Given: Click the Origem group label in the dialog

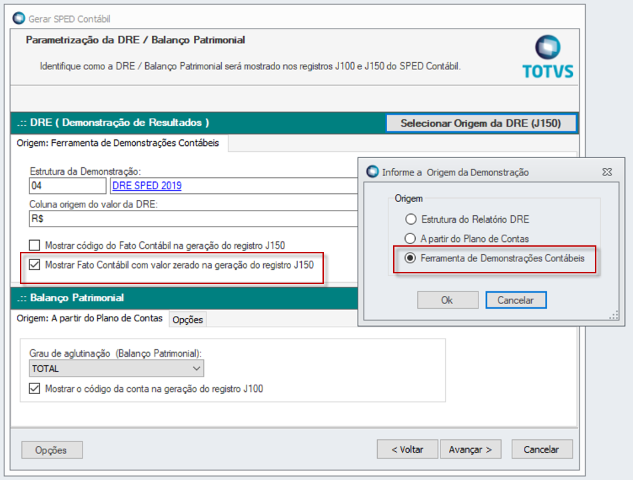Looking at the screenshot, I should point(408,199).
